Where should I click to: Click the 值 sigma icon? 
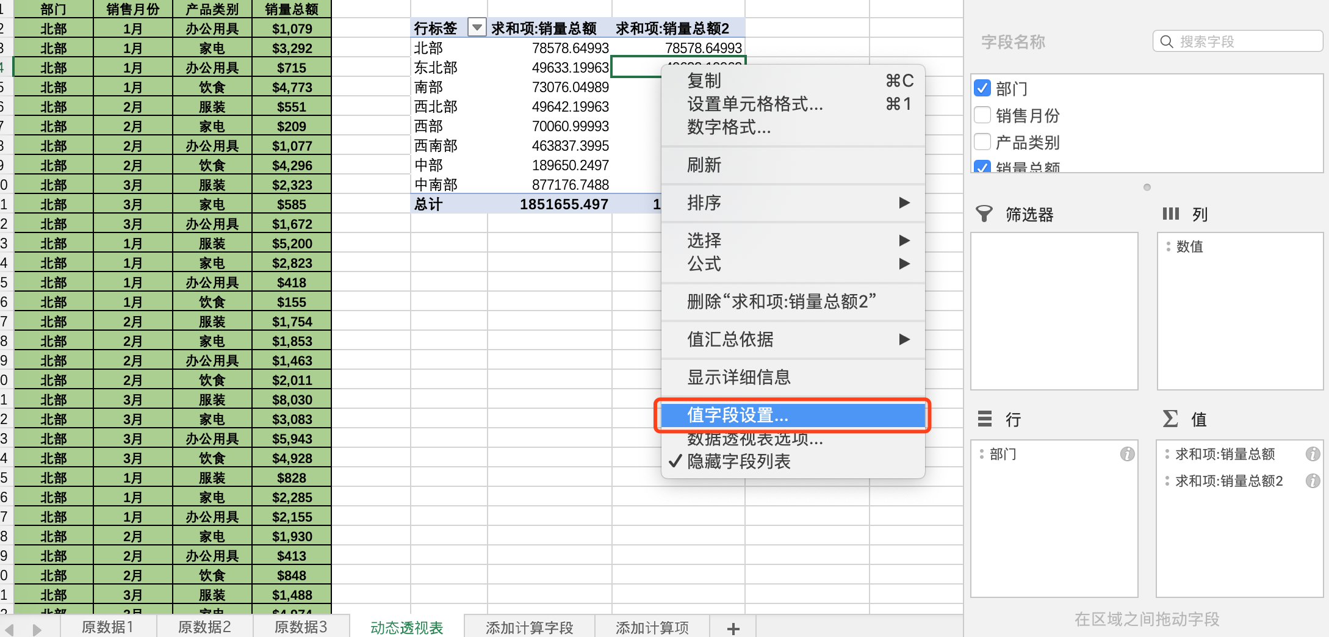tap(1170, 419)
